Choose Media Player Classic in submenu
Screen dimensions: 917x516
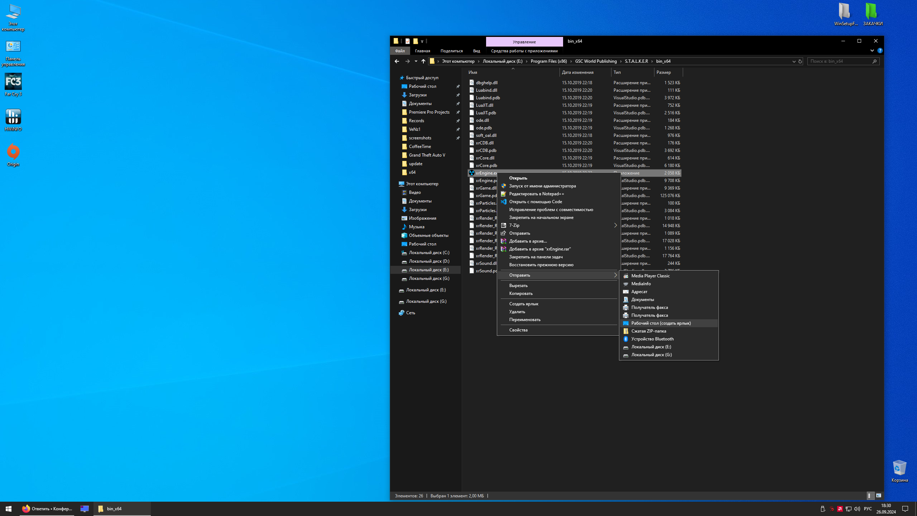[650, 276]
